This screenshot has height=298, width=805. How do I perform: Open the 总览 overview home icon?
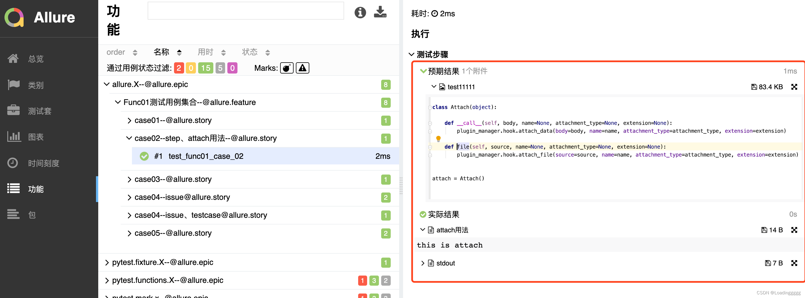[13, 58]
